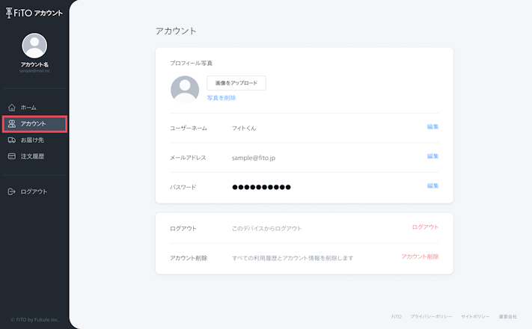The image size is (532, 329).
Task: Click the red ログアウト link in the card
Action: (x=426, y=227)
